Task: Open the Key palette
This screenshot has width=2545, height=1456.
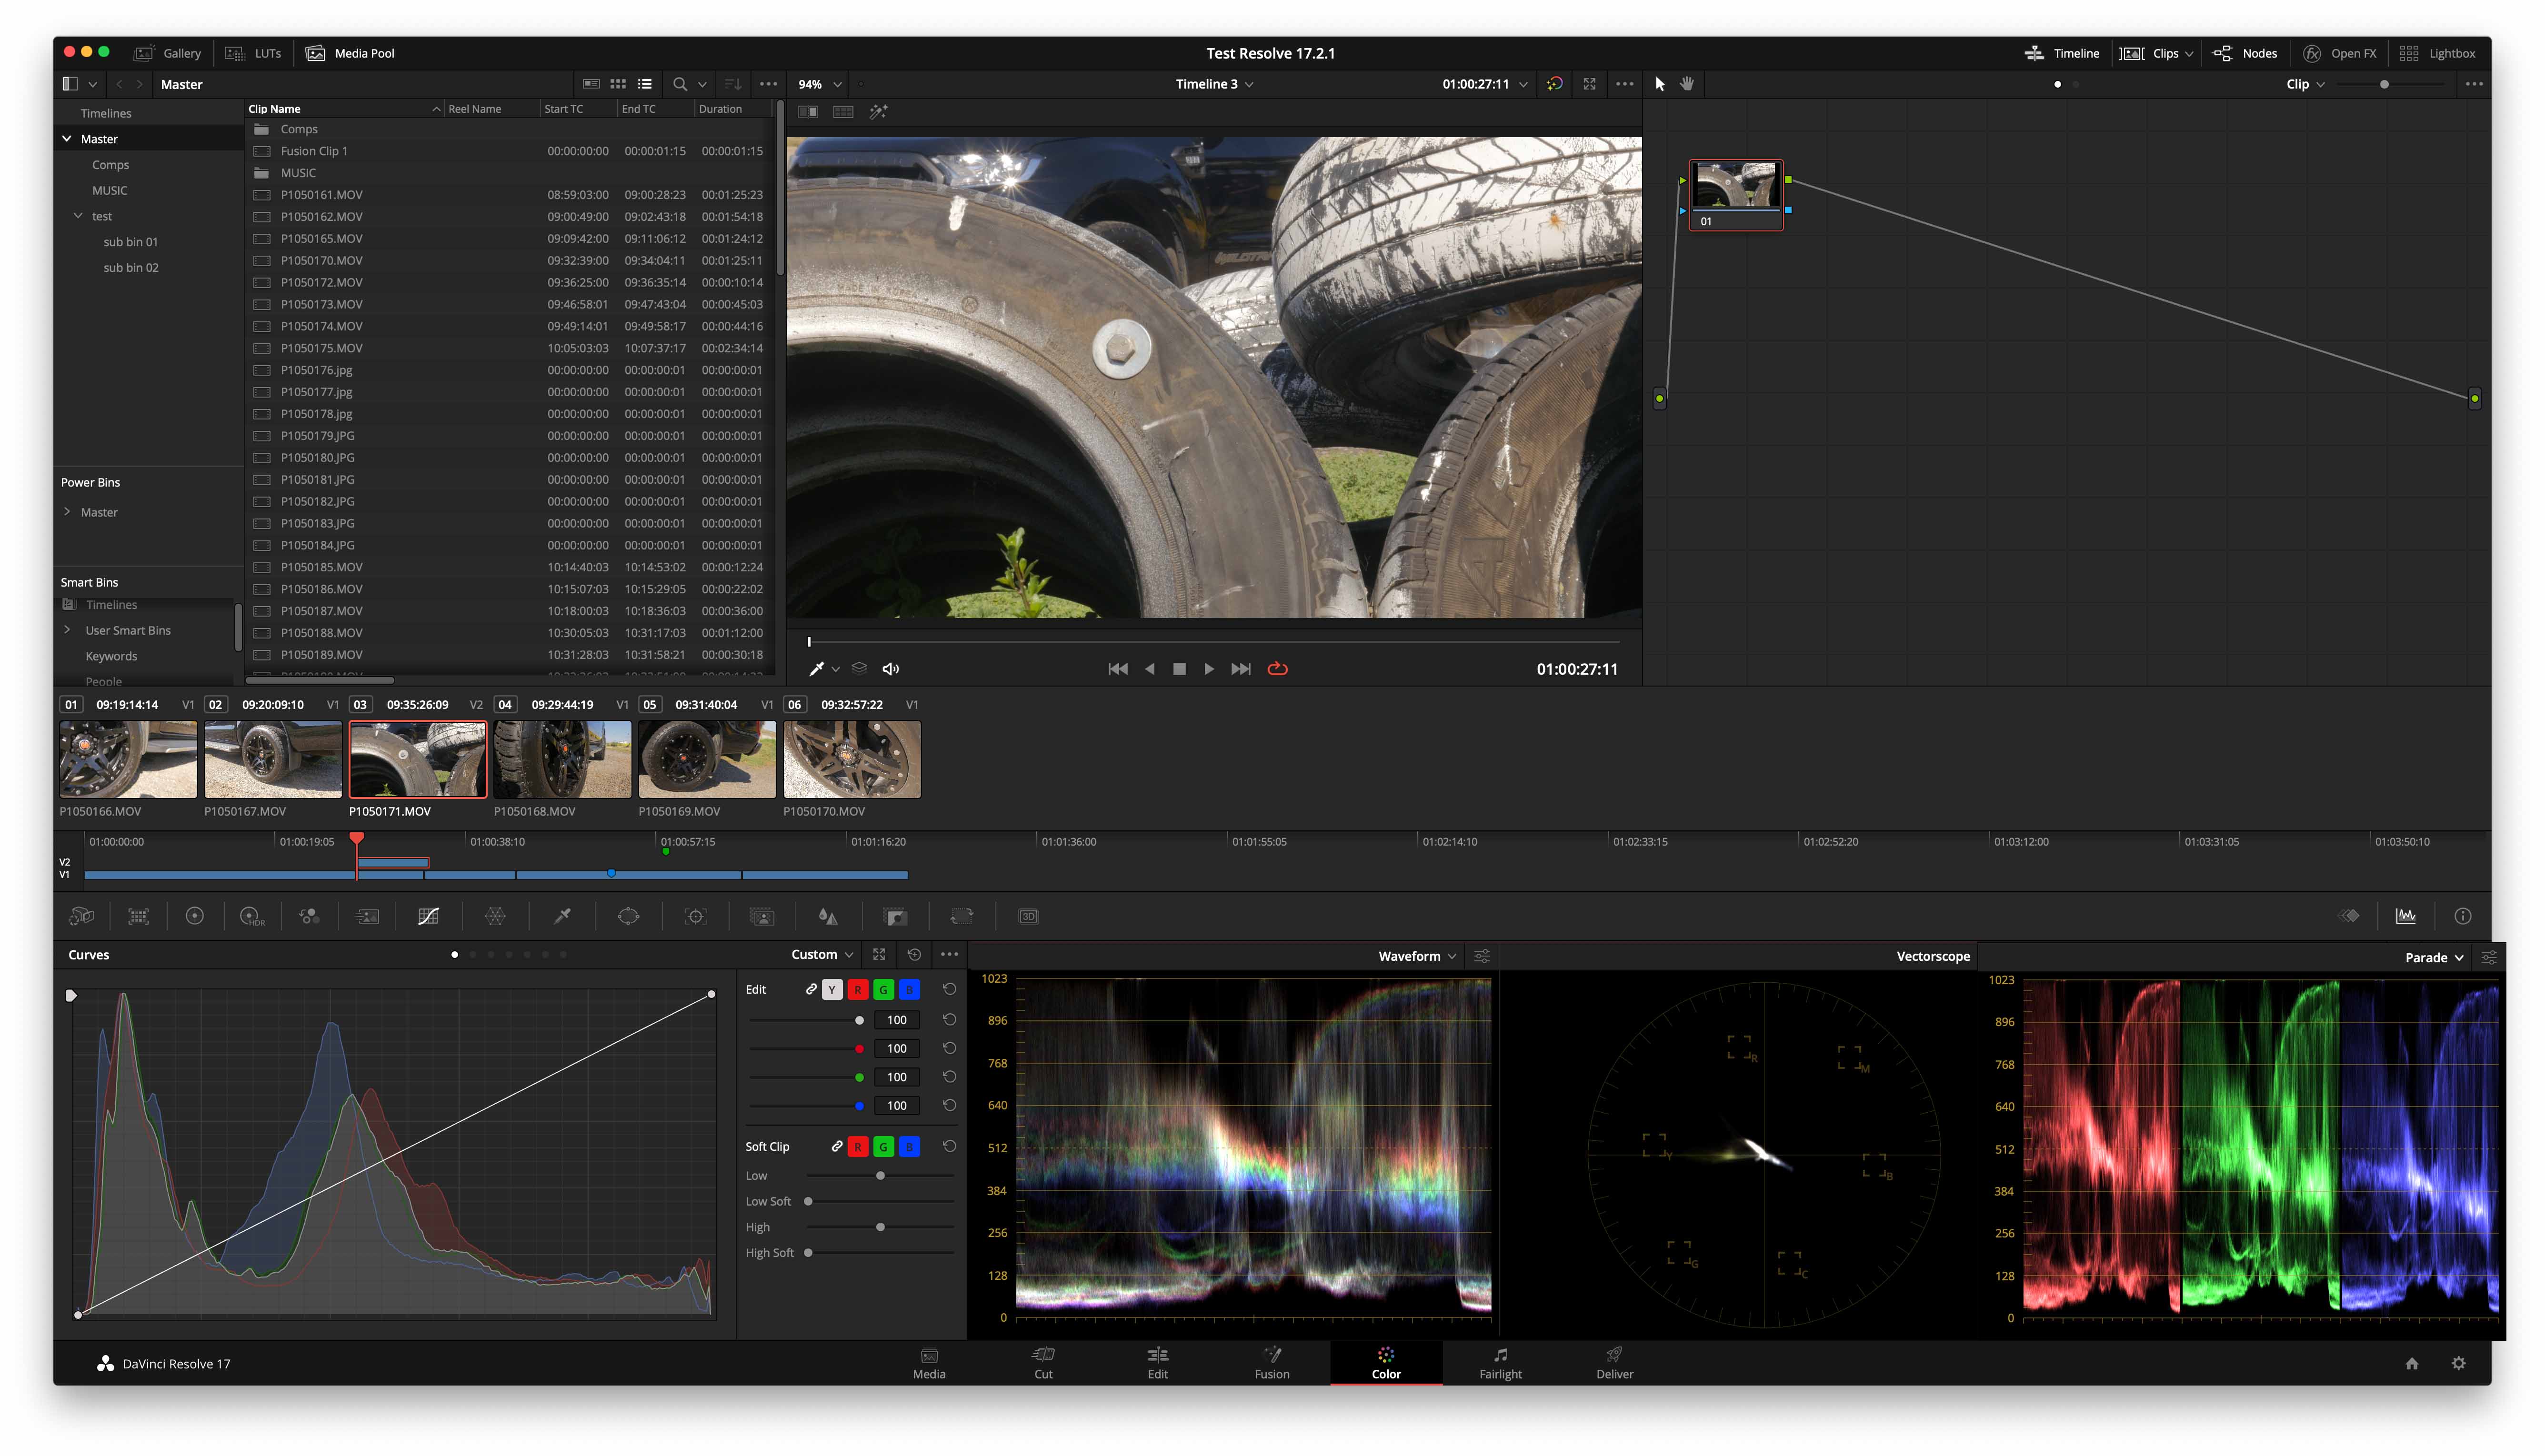Action: pos(895,916)
